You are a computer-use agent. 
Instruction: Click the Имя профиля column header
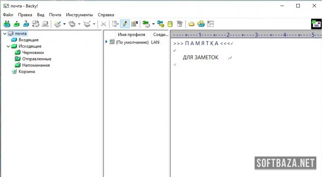click(x=128, y=35)
